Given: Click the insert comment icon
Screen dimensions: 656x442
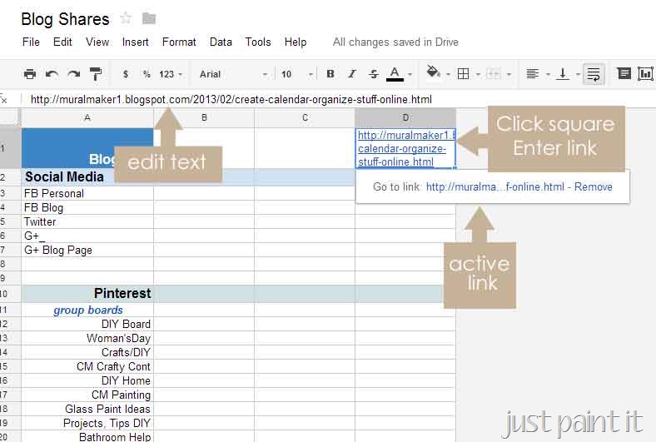Looking at the screenshot, I should tap(624, 74).
